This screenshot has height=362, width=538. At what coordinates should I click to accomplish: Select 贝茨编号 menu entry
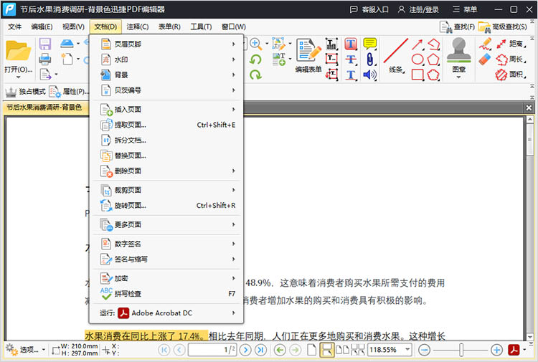pos(166,90)
